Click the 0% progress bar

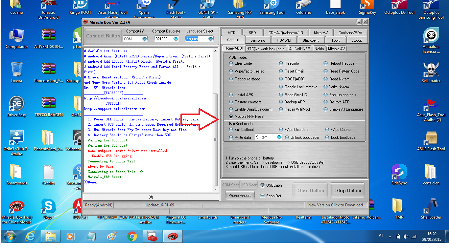(x=151, y=197)
